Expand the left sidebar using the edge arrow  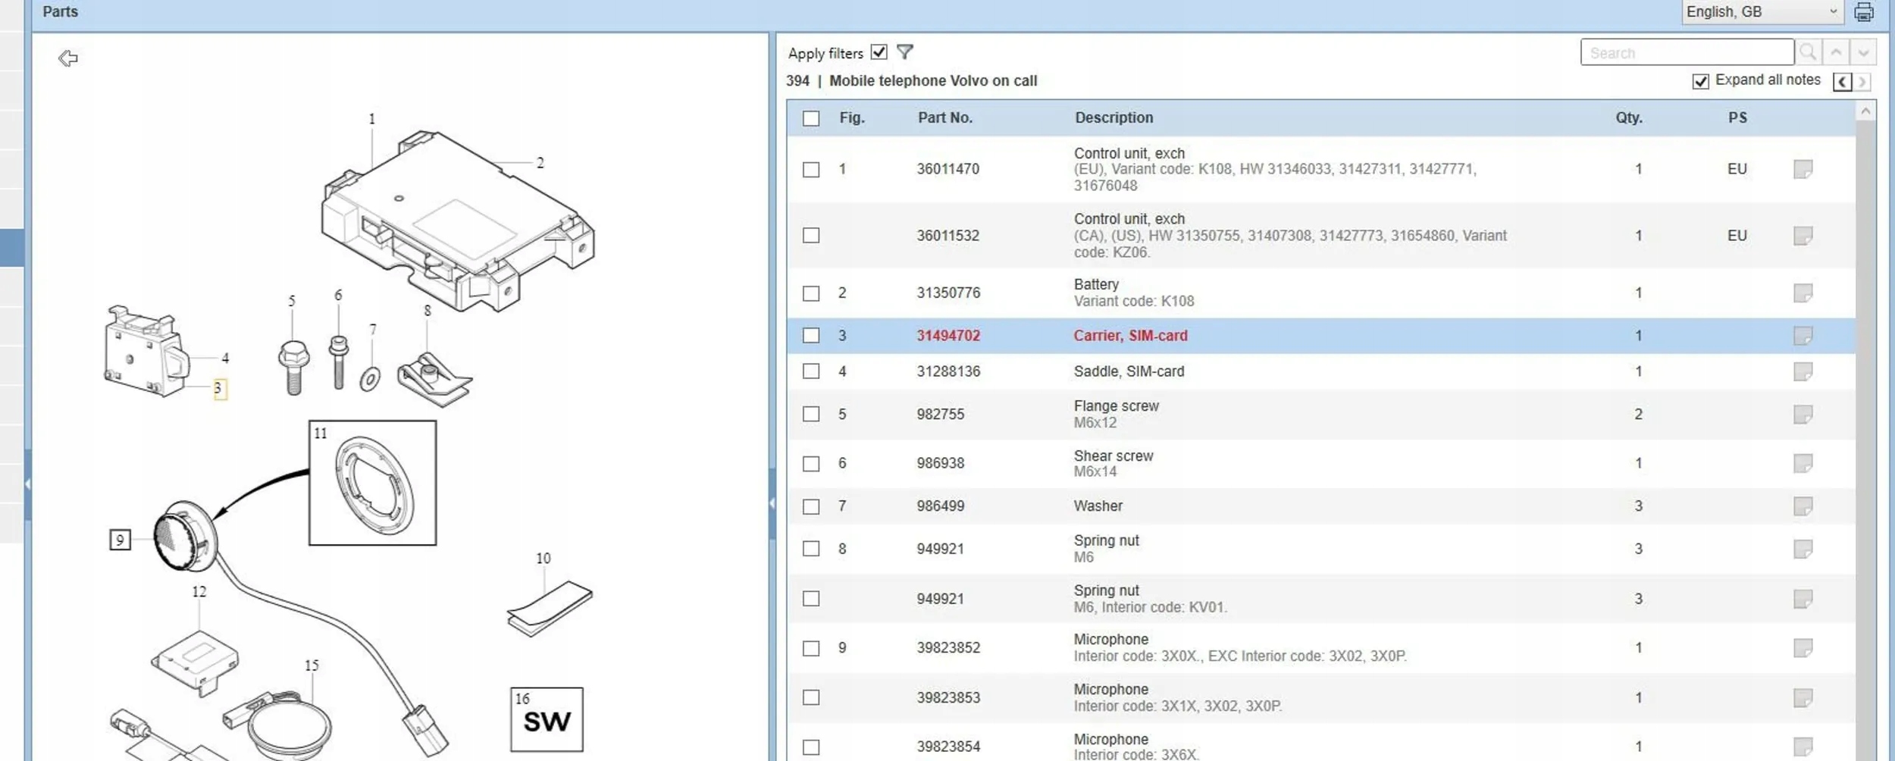click(27, 484)
